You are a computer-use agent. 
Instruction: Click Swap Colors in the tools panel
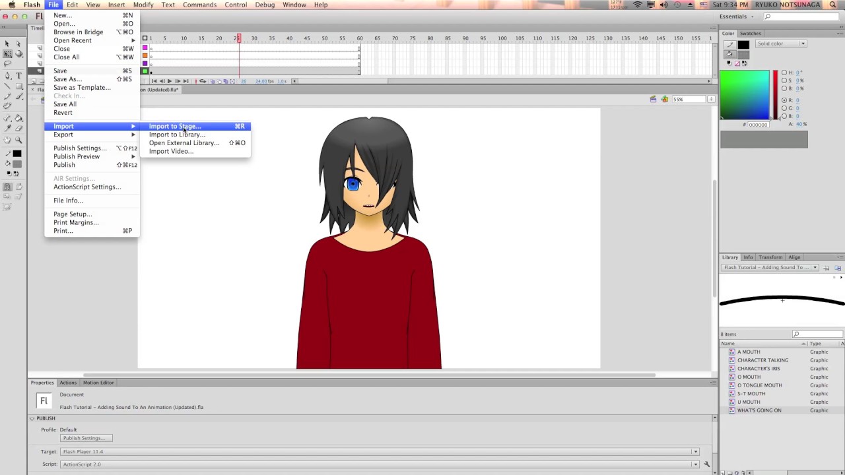click(x=17, y=174)
